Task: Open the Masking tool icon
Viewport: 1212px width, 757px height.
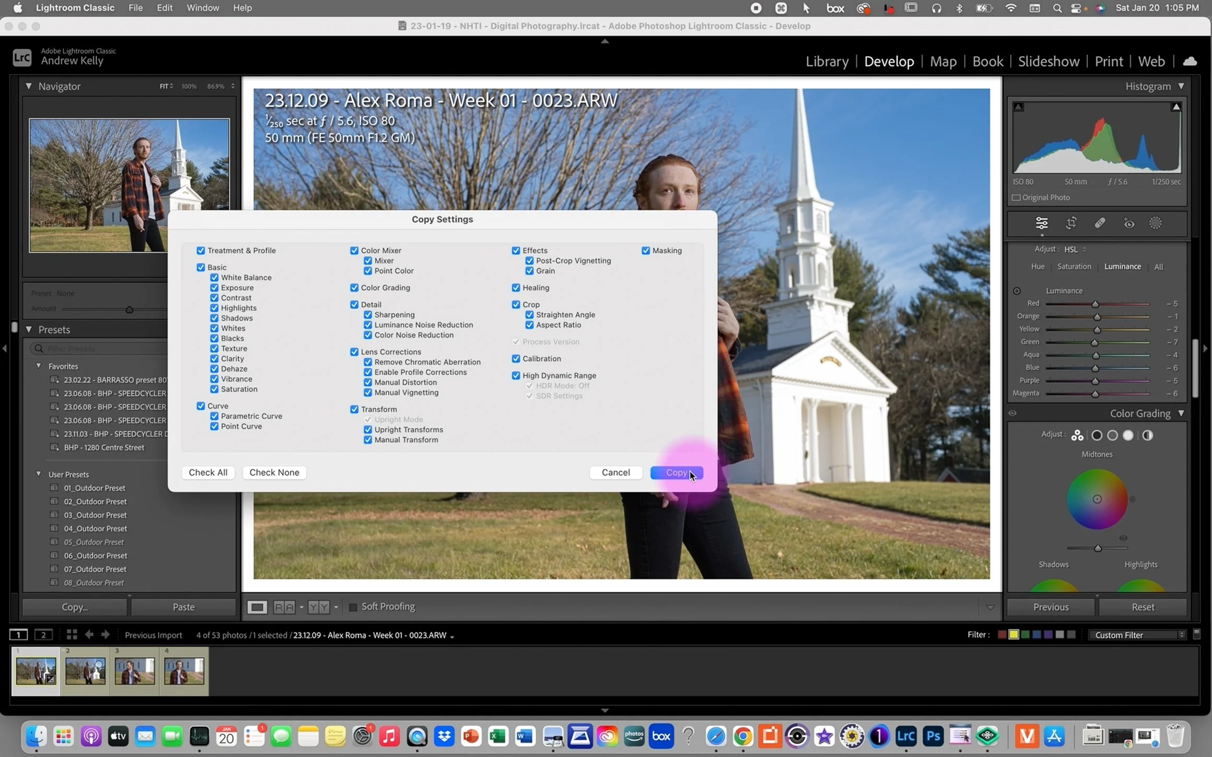Action: click(x=1155, y=223)
